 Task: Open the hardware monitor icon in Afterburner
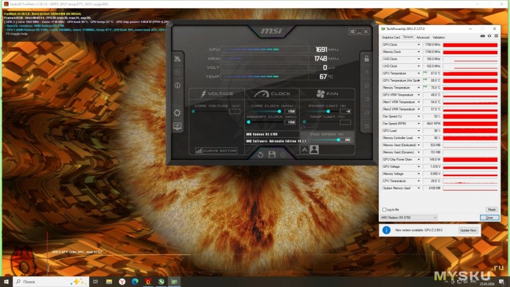point(177,126)
